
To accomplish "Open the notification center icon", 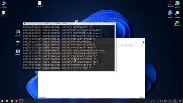I will [x=180, y=101].
